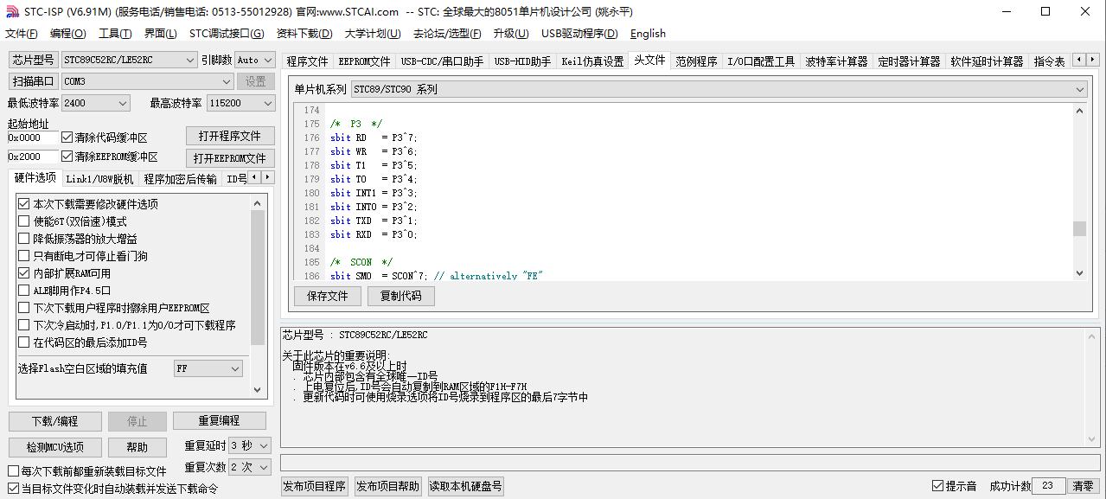The image size is (1106, 499).
Task: Open 单片机系列 STC89/STC90 dropdown
Action: pos(719,89)
